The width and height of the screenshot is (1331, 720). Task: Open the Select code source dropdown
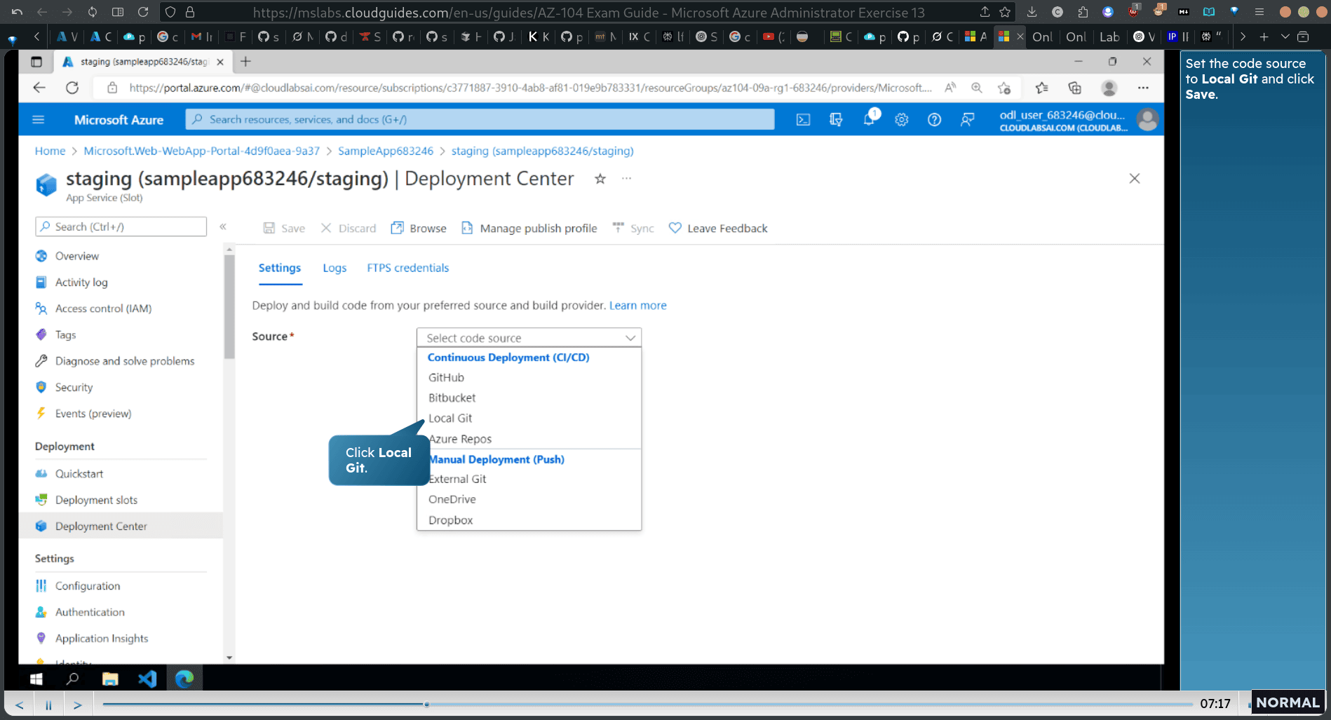pos(529,338)
